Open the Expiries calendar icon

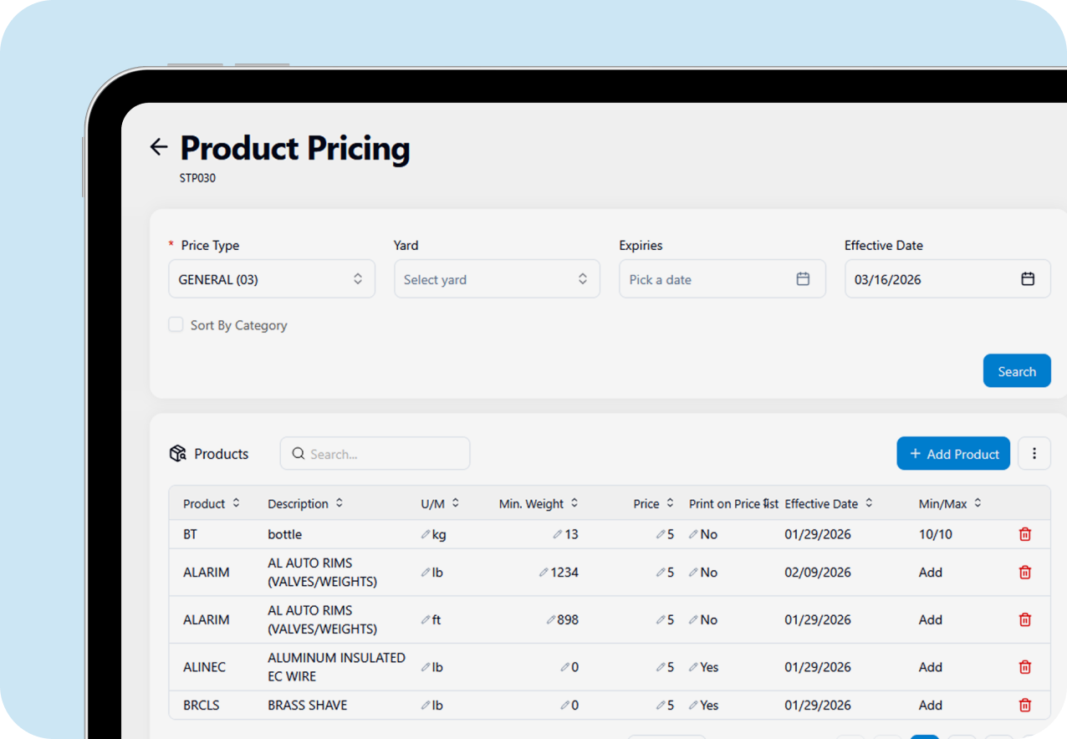click(803, 278)
